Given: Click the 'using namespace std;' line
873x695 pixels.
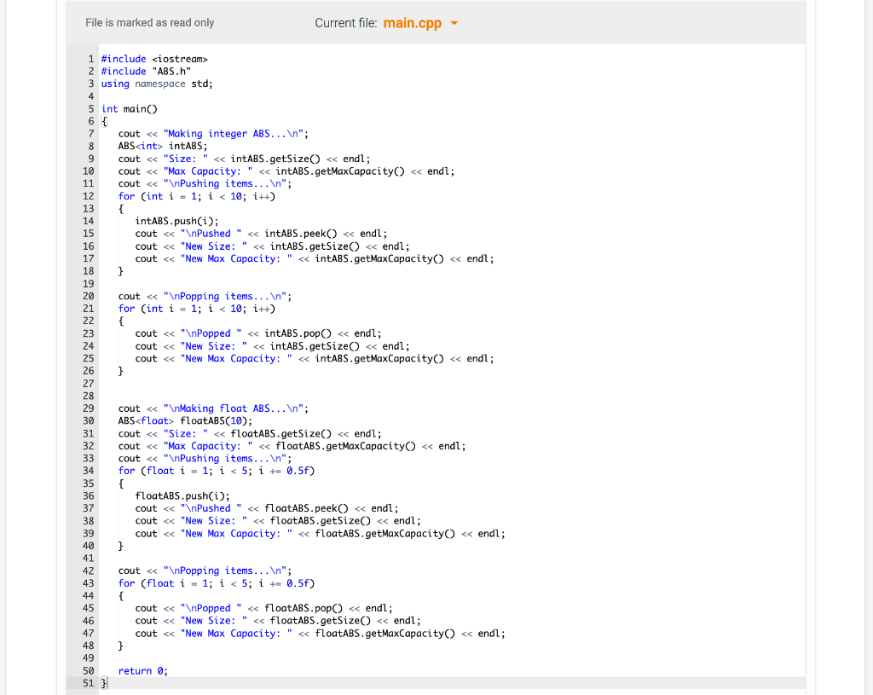Looking at the screenshot, I should 157,84.
